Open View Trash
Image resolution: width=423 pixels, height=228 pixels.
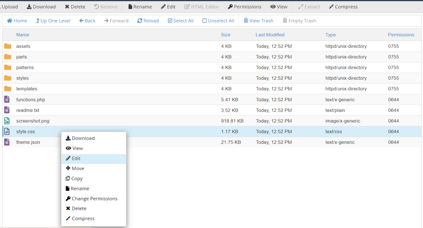[259, 21]
